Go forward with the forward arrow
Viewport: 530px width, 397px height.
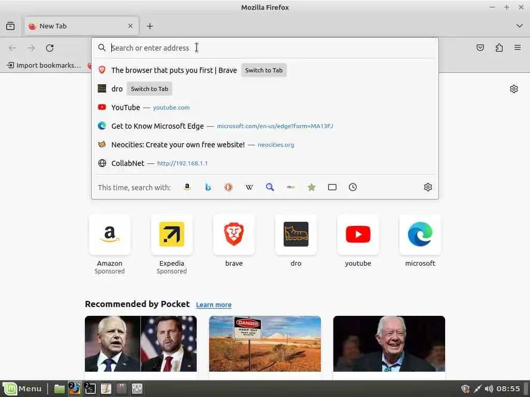point(31,48)
